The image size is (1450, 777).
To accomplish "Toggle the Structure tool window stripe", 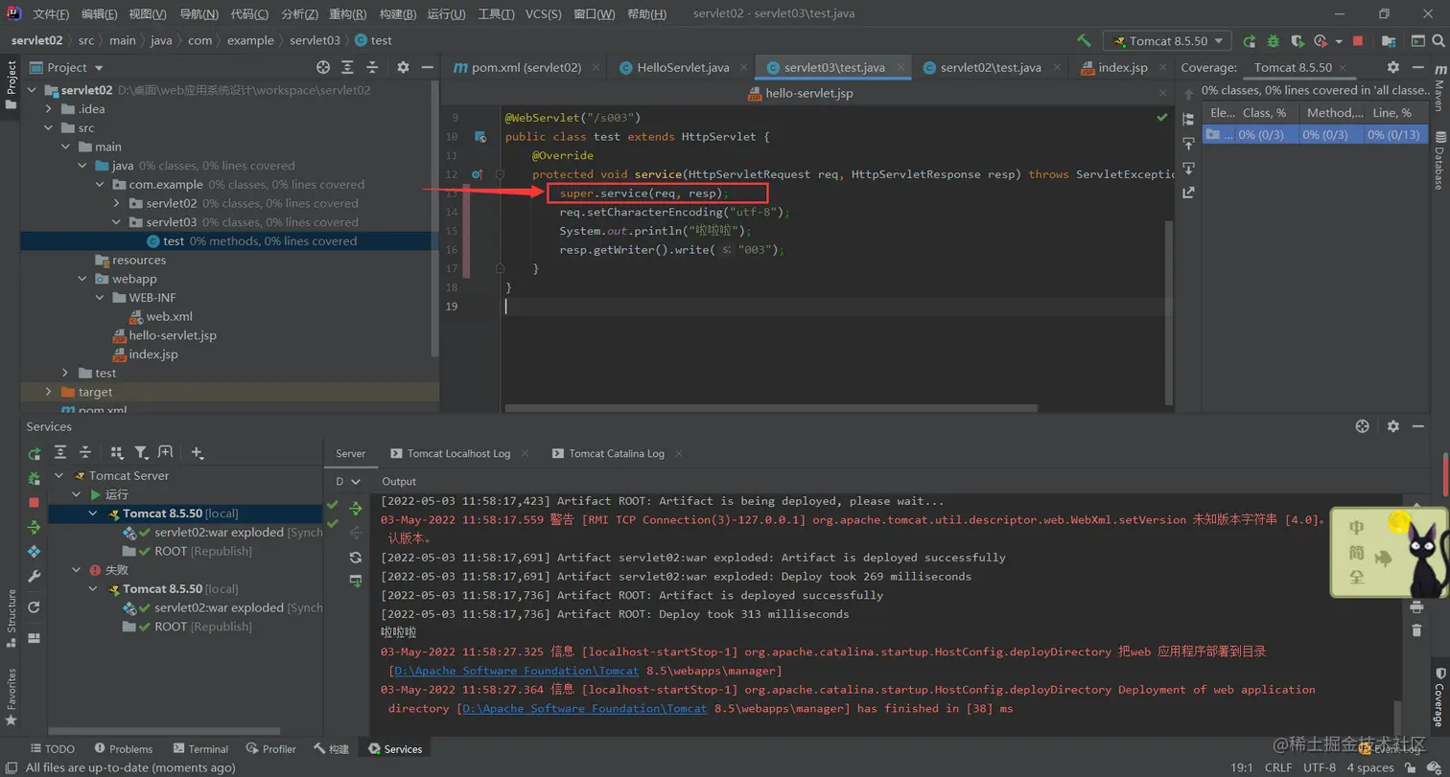I will click(x=12, y=611).
